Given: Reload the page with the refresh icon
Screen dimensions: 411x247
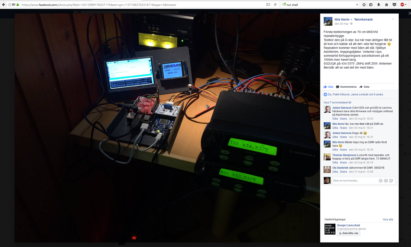Looking at the screenshot, I should [275, 5].
